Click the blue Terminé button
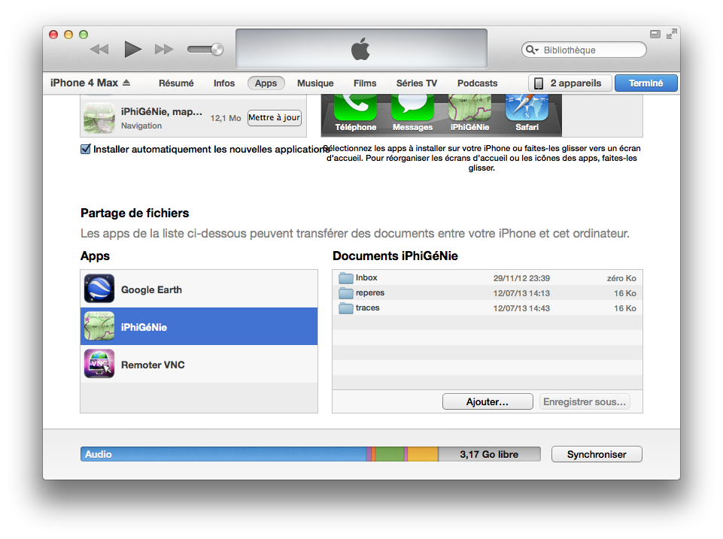723x539 pixels. (x=646, y=83)
